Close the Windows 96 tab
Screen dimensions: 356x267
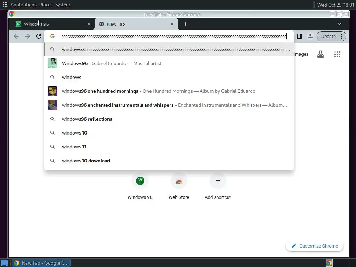point(89,24)
